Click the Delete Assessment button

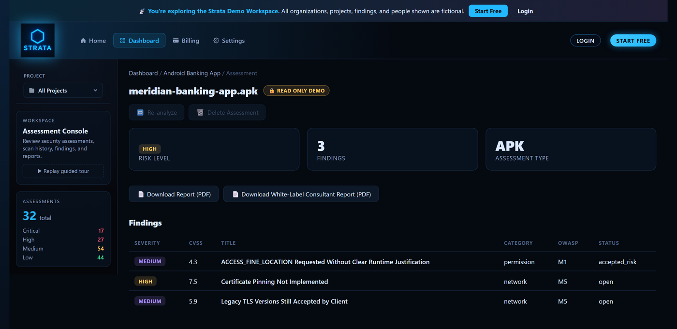(227, 112)
